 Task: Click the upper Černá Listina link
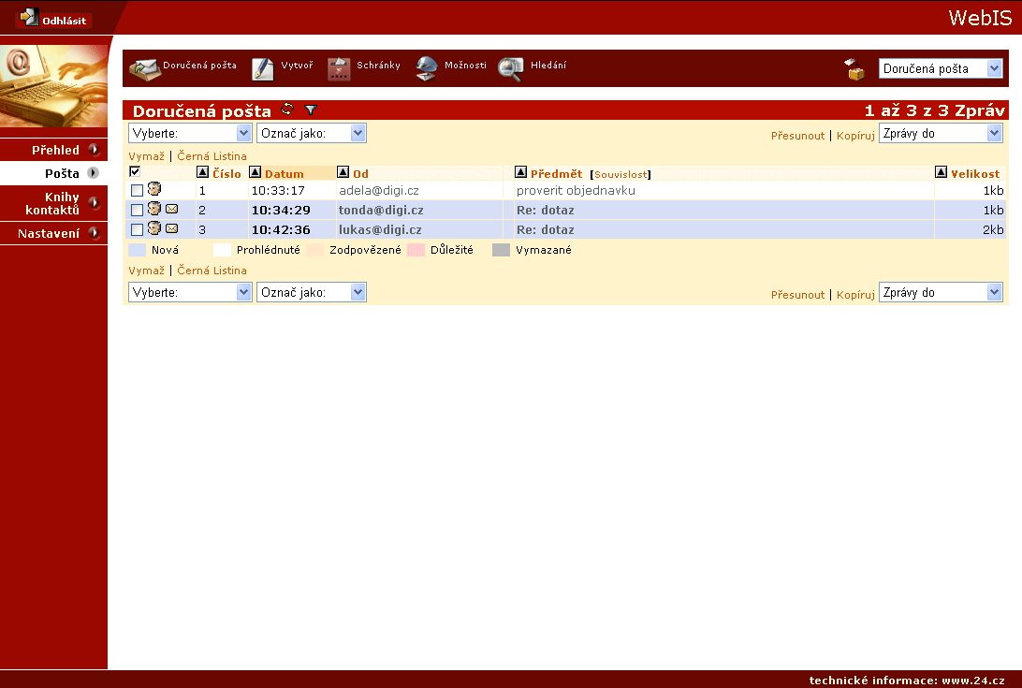point(212,156)
